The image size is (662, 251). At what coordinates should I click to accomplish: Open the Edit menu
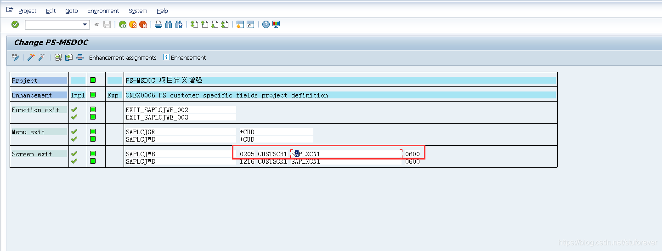click(x=51, y=11)
